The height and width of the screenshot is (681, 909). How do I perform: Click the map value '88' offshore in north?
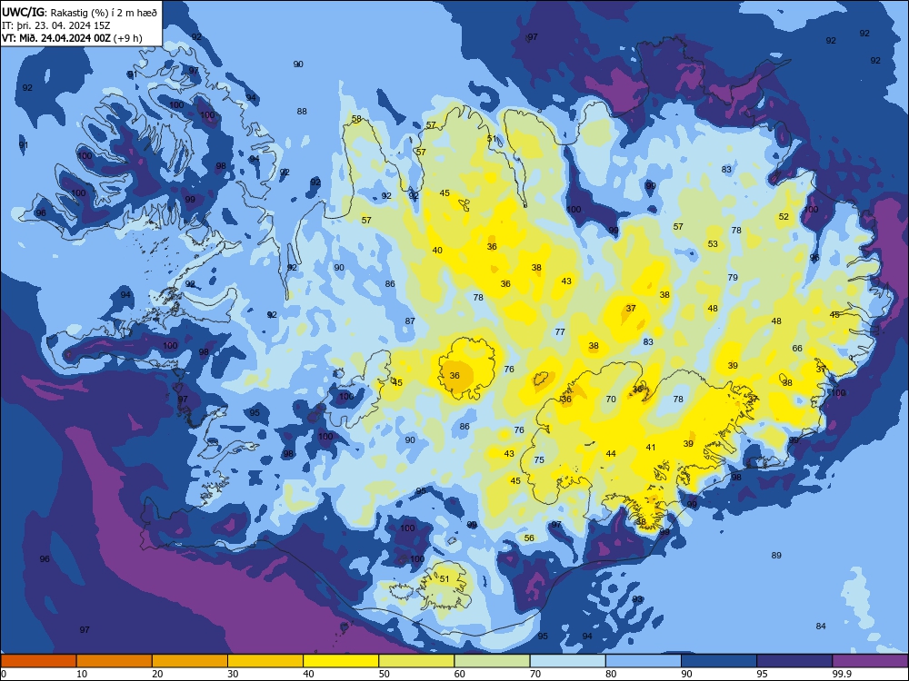click(x=302, y=111)
